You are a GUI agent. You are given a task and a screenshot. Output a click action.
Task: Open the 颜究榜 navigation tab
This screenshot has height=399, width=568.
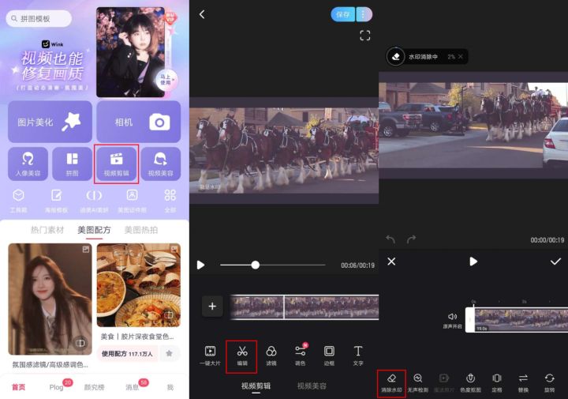94,387
